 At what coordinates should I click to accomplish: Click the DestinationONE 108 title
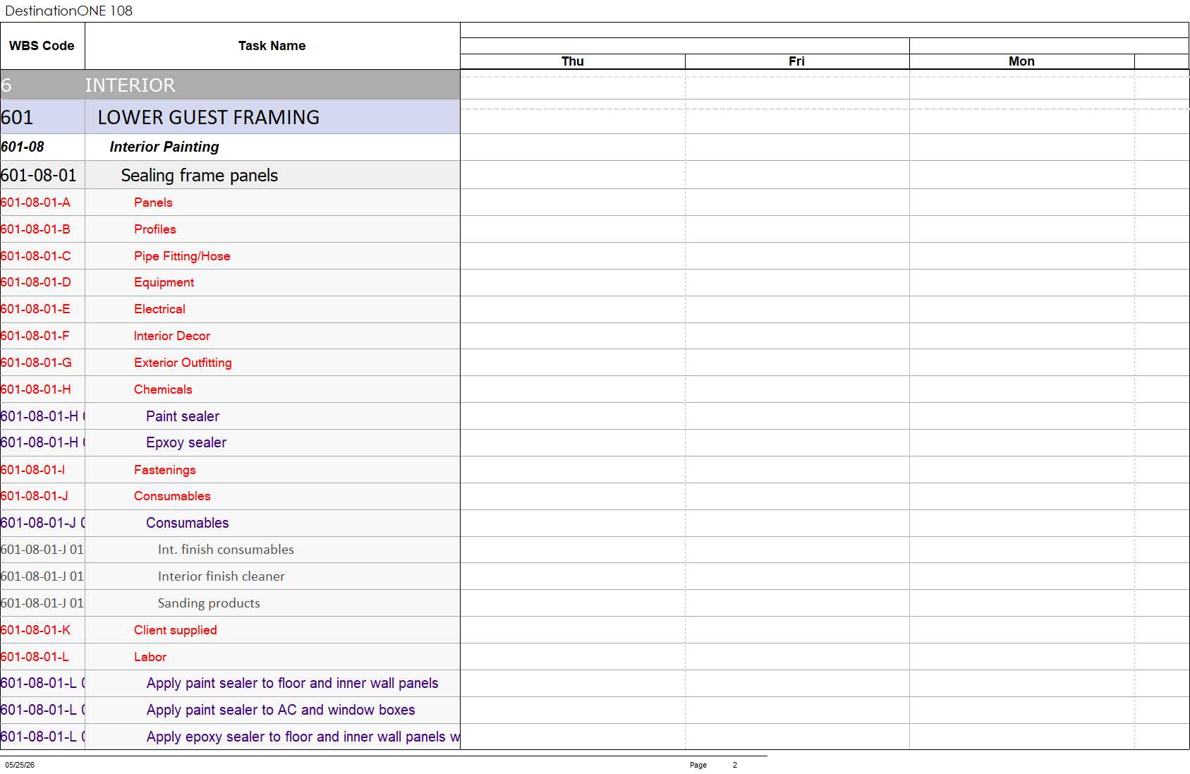click(x=68, y=11)
